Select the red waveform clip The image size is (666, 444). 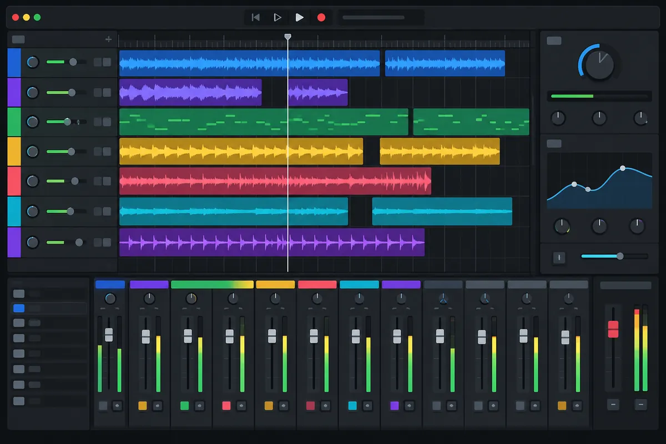pyautogui.click(x=275, y=181)
